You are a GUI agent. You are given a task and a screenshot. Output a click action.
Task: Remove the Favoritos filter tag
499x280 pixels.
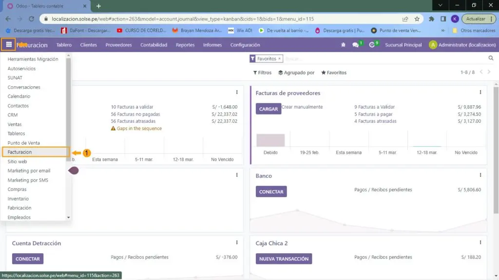279,58
